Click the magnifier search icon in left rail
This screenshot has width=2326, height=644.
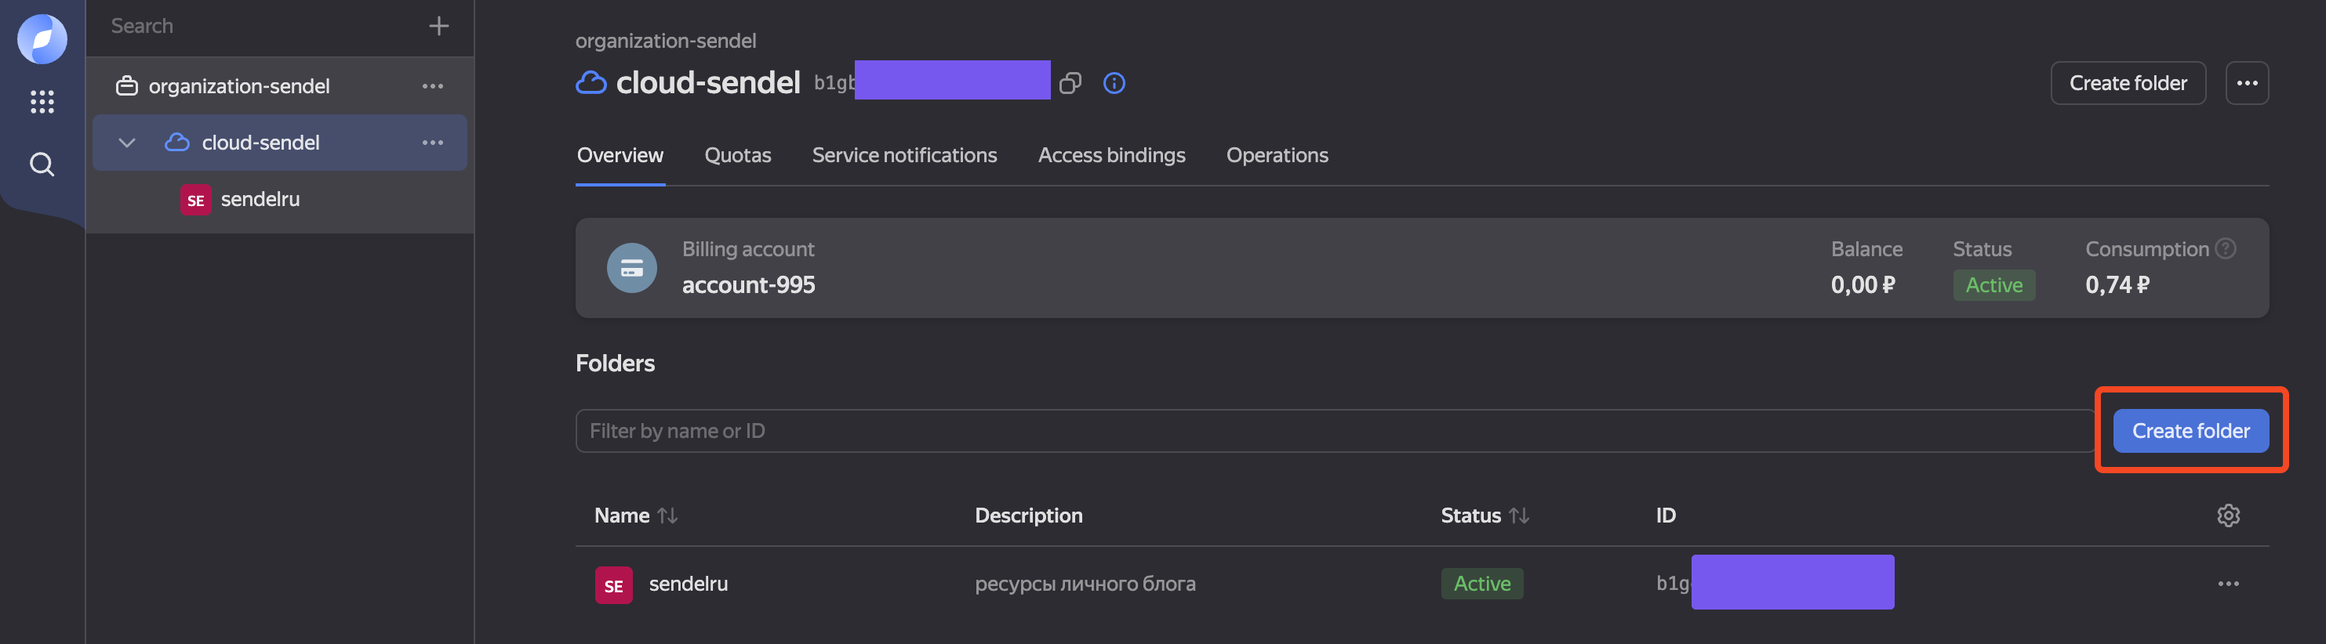(x=42, y=165)
